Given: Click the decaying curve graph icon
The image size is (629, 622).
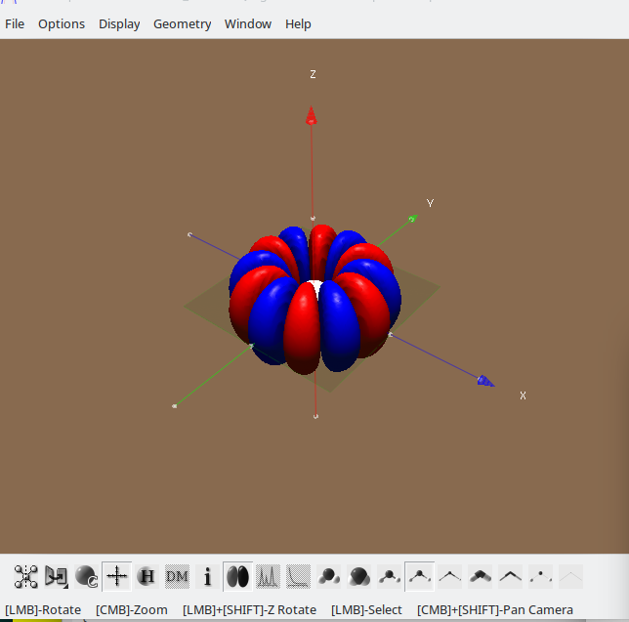Looking at the screenshot, I should (298, 576).
